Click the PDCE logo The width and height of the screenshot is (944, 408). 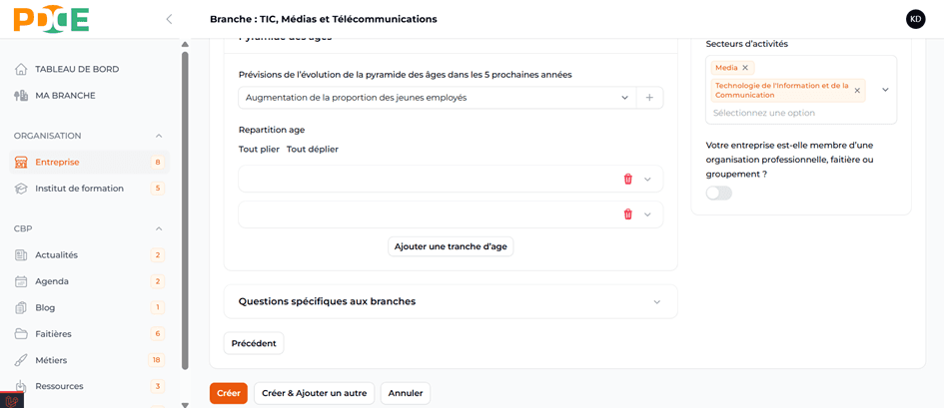(51, 19)
